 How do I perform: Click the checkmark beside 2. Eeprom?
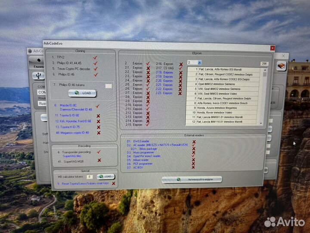(148, 63)
